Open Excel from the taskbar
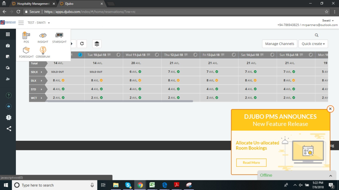This screenshot has width=339, height=190. point(152,185)
